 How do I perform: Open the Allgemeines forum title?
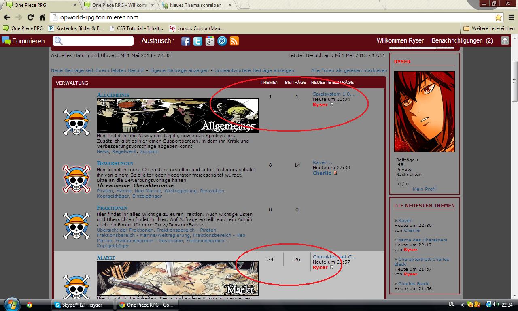[113, 95]
